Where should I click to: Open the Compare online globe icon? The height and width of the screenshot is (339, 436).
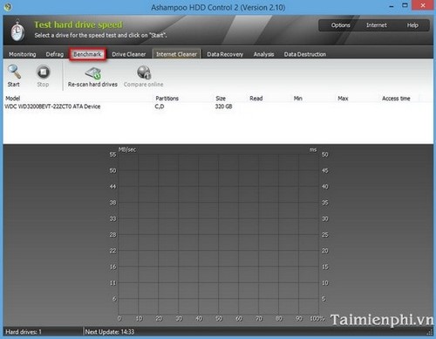click(144, 73)
